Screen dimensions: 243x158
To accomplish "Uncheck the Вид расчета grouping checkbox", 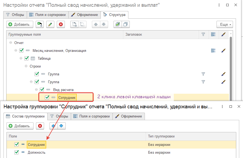I will 42,90.
